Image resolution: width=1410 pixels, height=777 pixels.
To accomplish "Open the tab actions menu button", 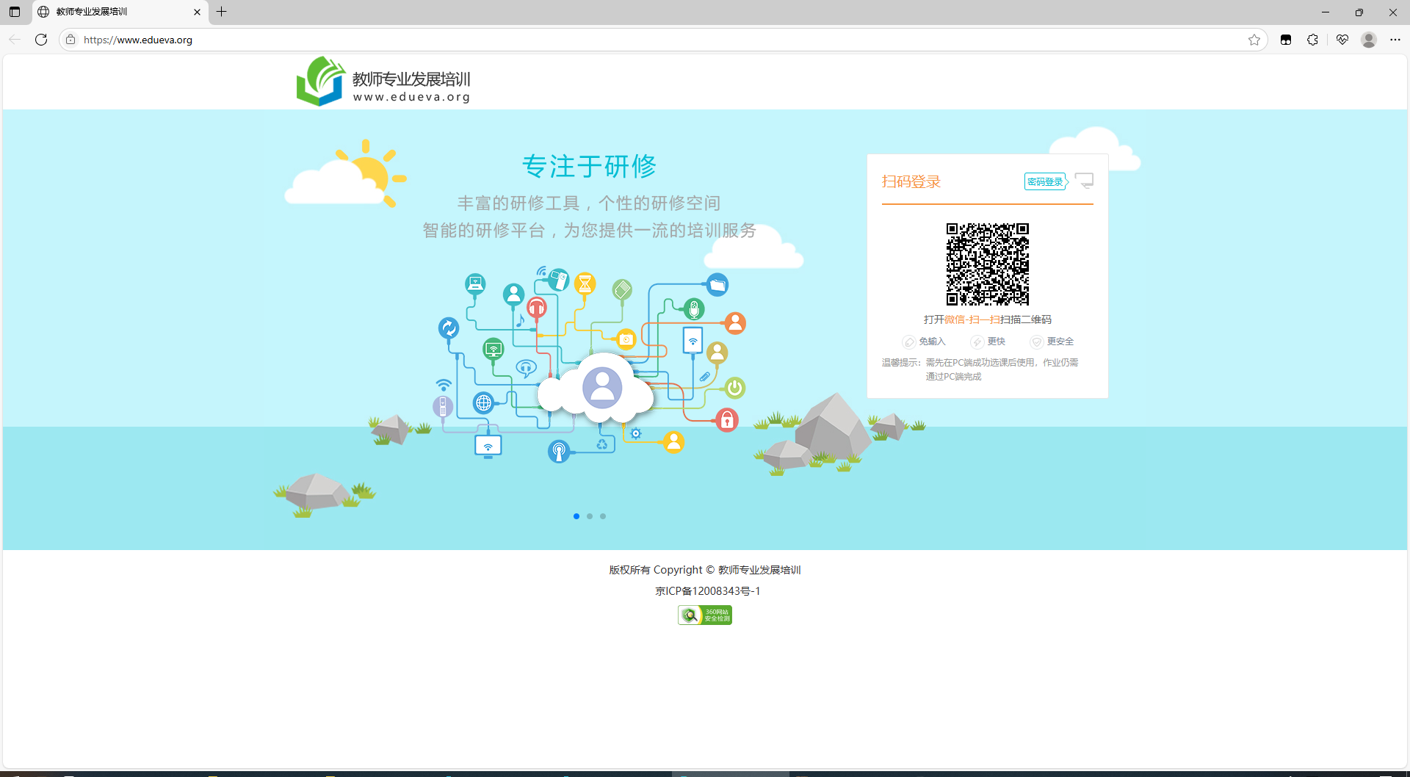I will (x=15, y=12).
